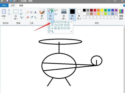Choose the Heart shape in gallery
The width and height of the screenshot is (125, 93).
(x=49, y=31)
